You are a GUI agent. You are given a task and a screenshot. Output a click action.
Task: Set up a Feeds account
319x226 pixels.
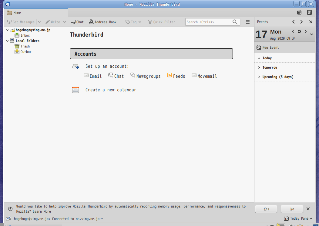click(176, 76)
